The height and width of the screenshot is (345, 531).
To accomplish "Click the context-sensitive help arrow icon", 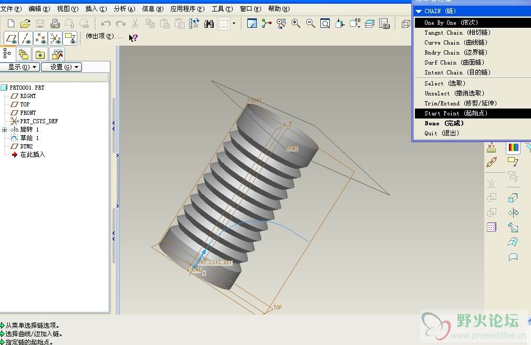I will [x=133, y=38].
